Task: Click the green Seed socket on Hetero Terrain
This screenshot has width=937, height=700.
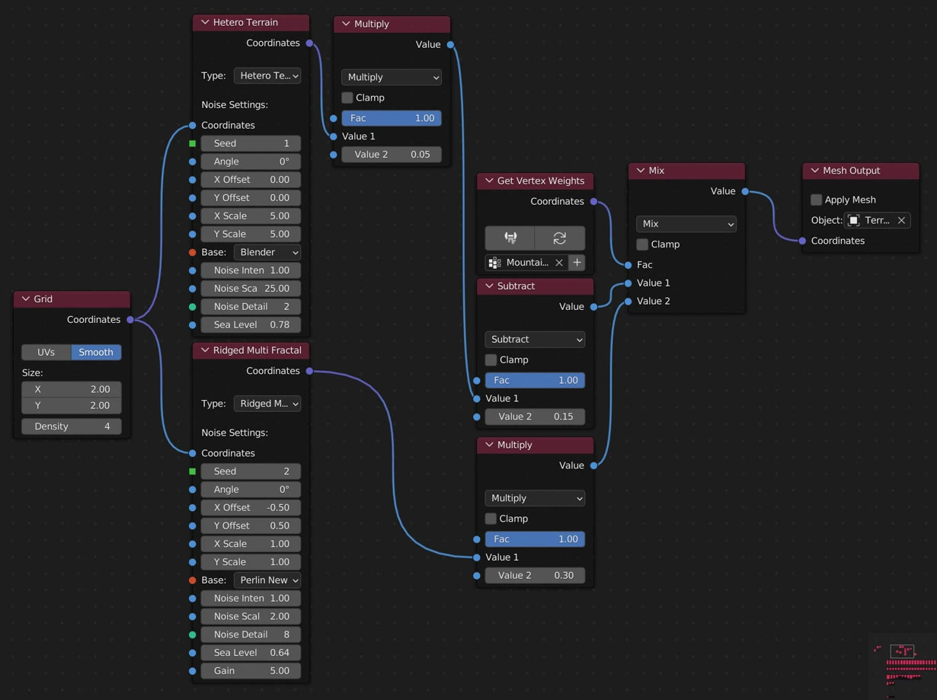Action: pyautogui.click(x=193, y=143)
